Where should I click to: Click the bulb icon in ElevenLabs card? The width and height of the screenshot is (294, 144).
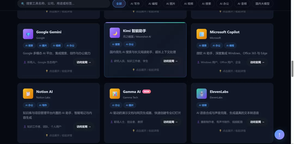tap(220, 131)
